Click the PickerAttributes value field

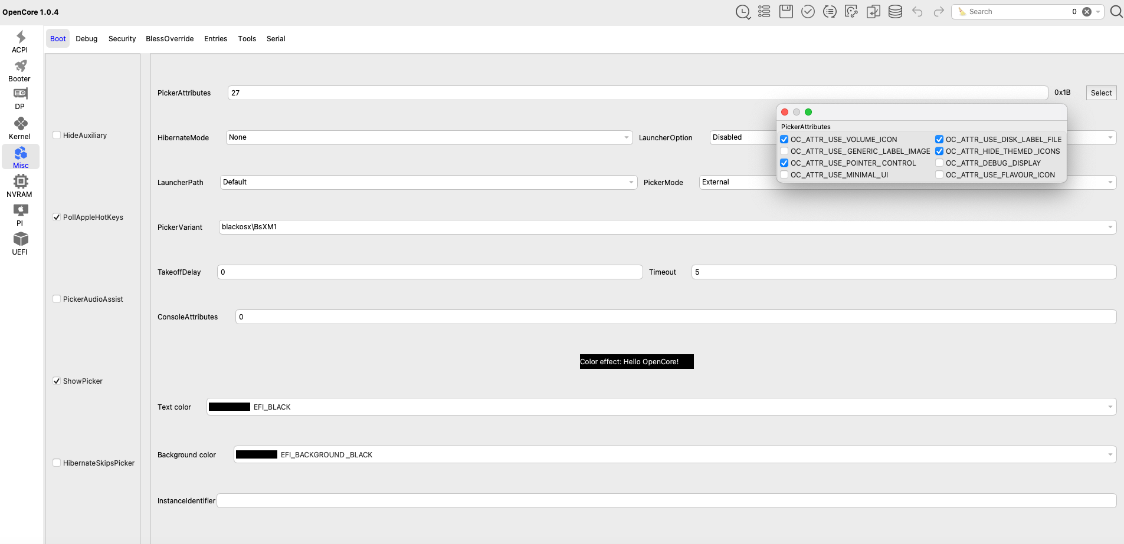[638, 93]
